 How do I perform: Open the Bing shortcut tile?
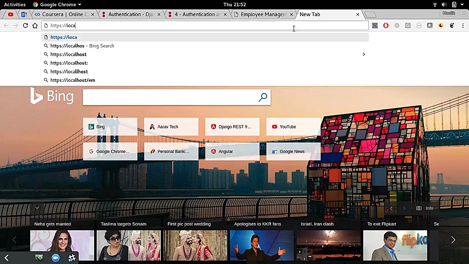[x=110, y=127]
